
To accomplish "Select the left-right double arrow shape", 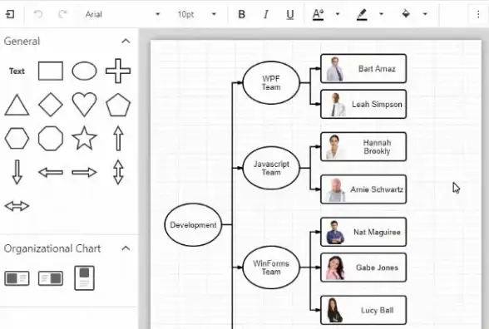I will (17, 206).
